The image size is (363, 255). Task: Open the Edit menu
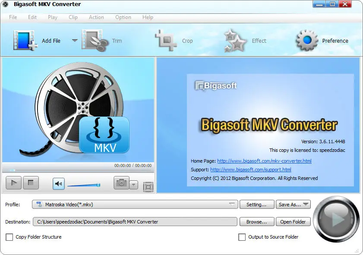[32, 17]
